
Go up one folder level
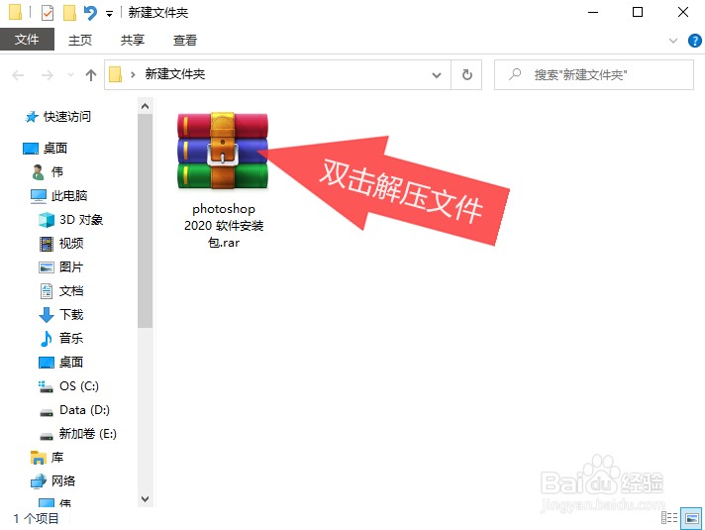[x=91, y=74]
